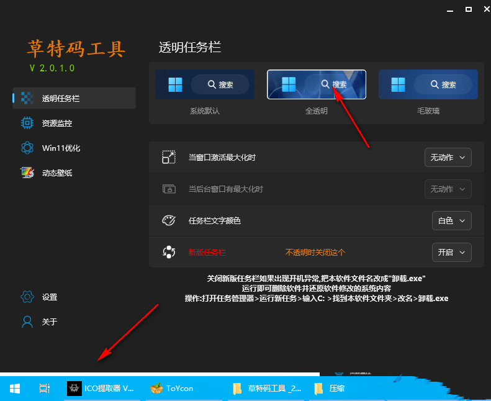Click the red 新版任务栏 label

coord(207,252)
